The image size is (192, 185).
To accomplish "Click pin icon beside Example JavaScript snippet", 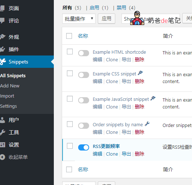I will [x=153, y=98].
